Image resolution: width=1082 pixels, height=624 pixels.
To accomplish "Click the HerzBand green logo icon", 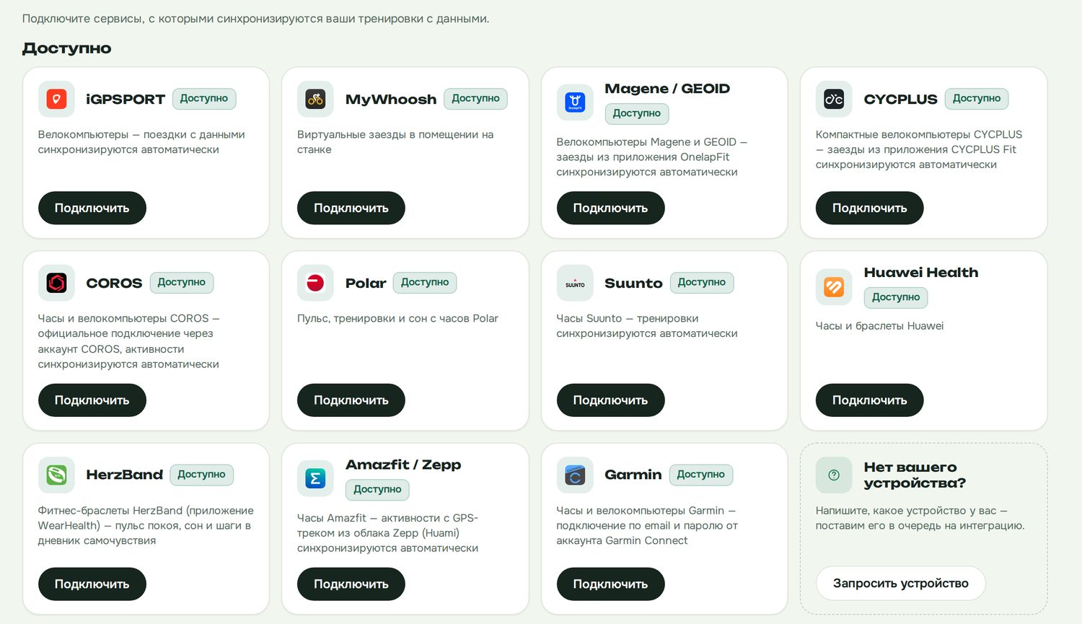I will (56, 475).
